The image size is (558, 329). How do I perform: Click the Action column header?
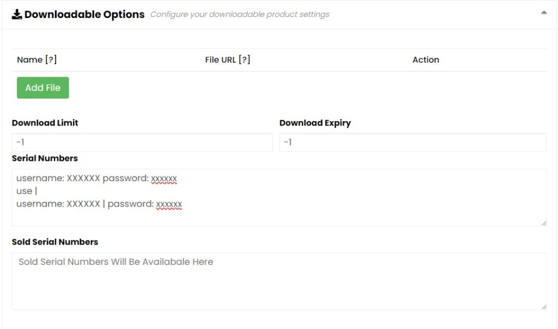coord(426,60)
